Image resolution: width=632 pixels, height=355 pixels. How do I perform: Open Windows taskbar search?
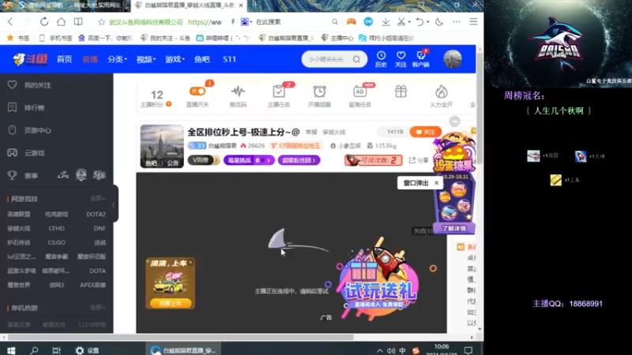tap(34, 350)
